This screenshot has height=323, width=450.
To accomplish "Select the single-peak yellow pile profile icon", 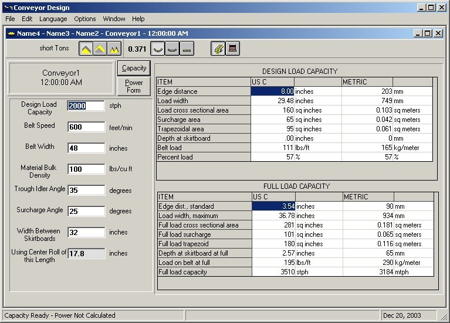I will 86,49.
